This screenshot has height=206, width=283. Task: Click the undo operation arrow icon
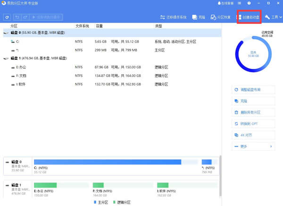(x=17, y=17)
